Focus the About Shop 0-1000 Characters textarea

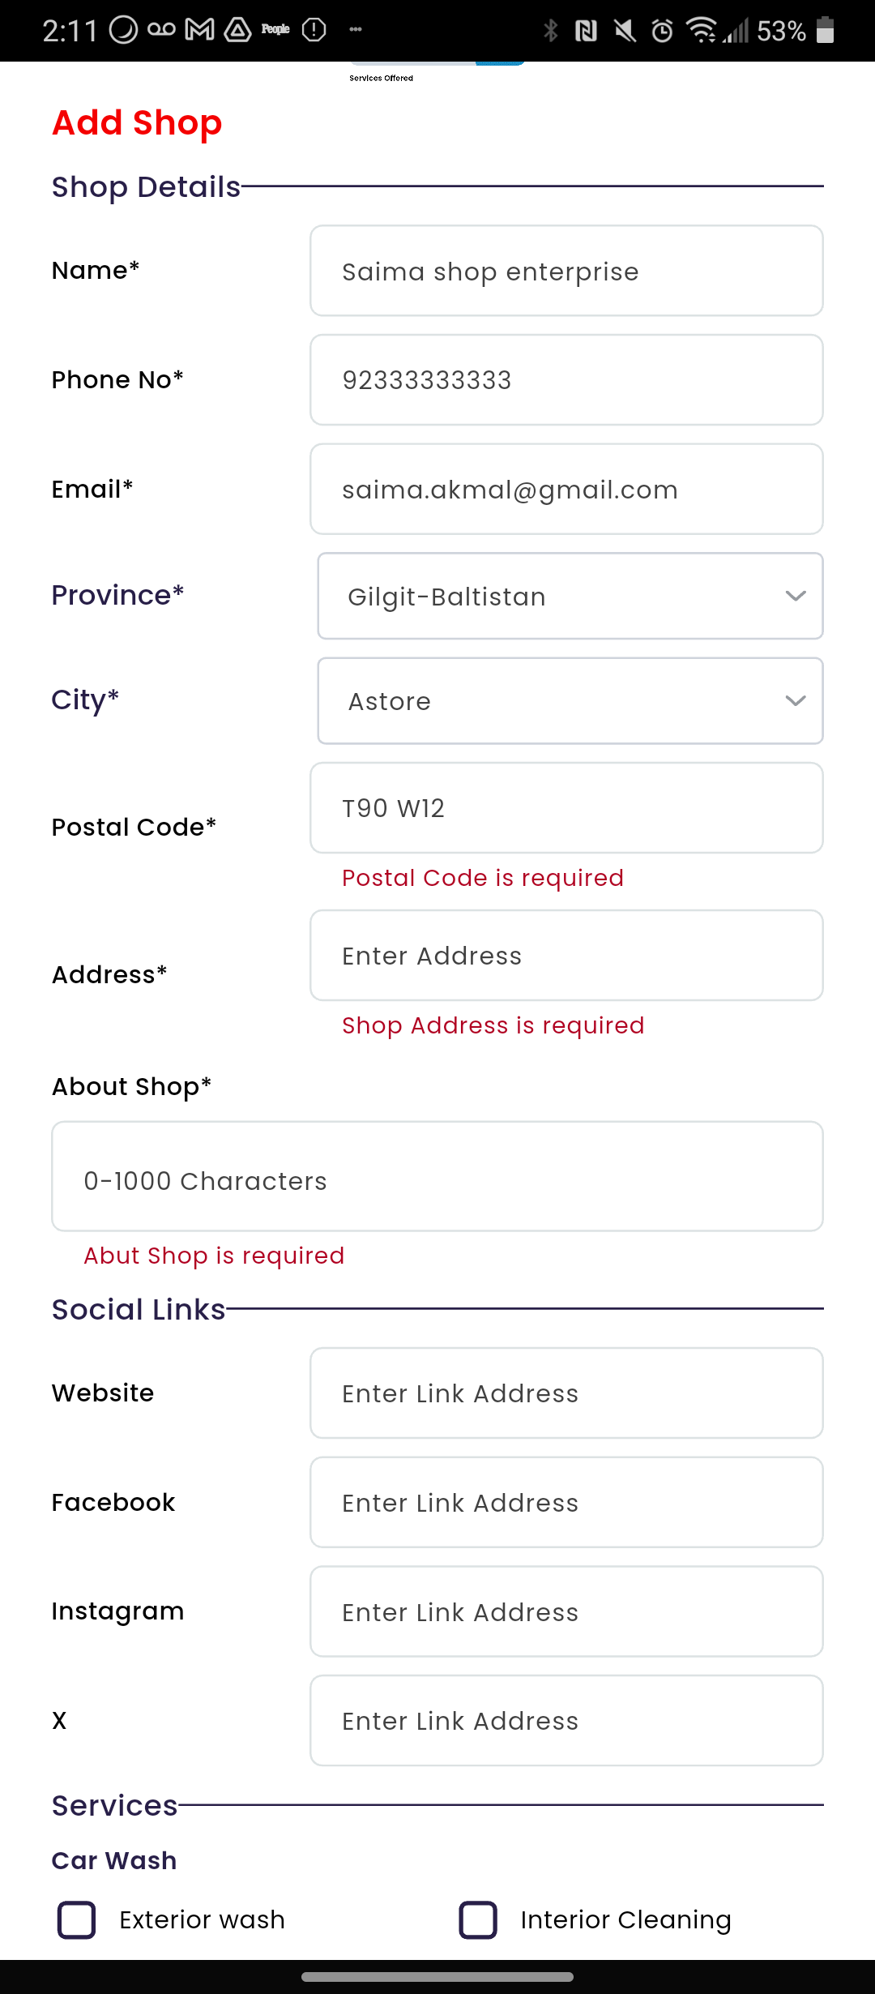(437, 1176)
